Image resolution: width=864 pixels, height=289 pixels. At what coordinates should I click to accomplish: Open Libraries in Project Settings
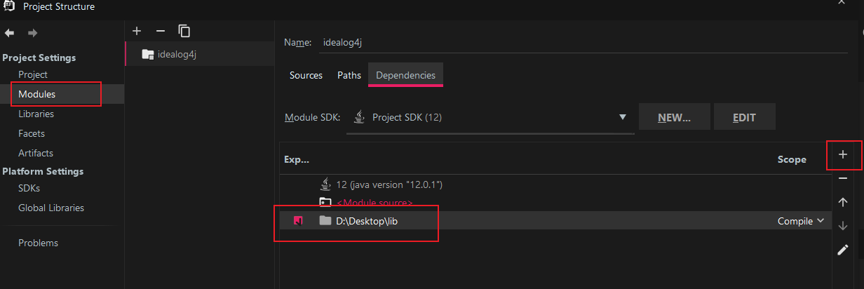[36, 114]
